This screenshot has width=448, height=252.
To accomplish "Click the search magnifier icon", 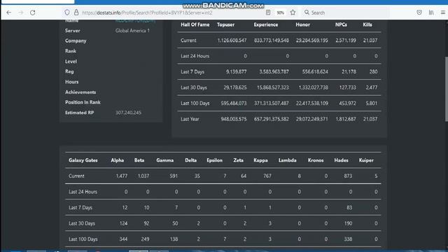I will pos(307,13).
